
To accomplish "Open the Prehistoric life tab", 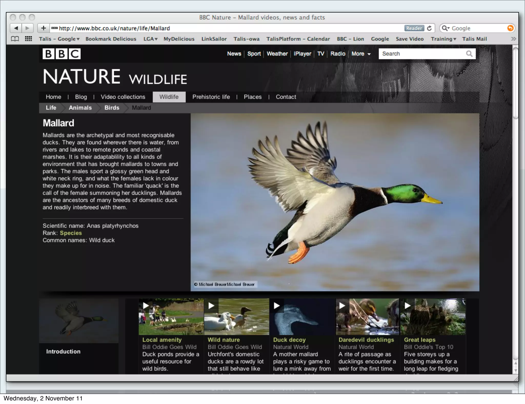I will click(x=211, y=97).
